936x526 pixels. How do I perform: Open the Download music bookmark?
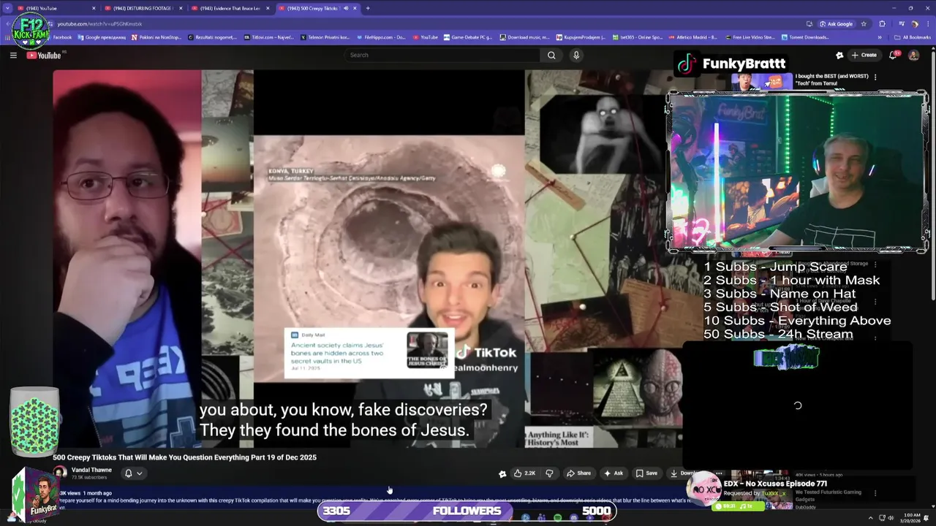pyautogui.click(x=524, y=37)
